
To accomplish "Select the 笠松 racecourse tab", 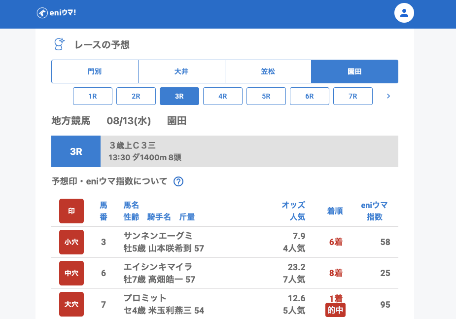I will pyautogui.click(x=268, y=71).
